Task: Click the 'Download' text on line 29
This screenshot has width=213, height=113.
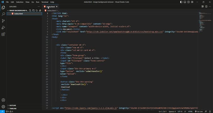Action: [65, 87]
